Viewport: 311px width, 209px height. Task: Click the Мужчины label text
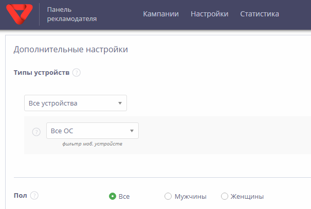pyautogui.click(x=191, y=197)
